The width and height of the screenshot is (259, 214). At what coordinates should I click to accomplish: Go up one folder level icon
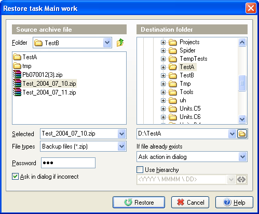[x=120, y=43]
